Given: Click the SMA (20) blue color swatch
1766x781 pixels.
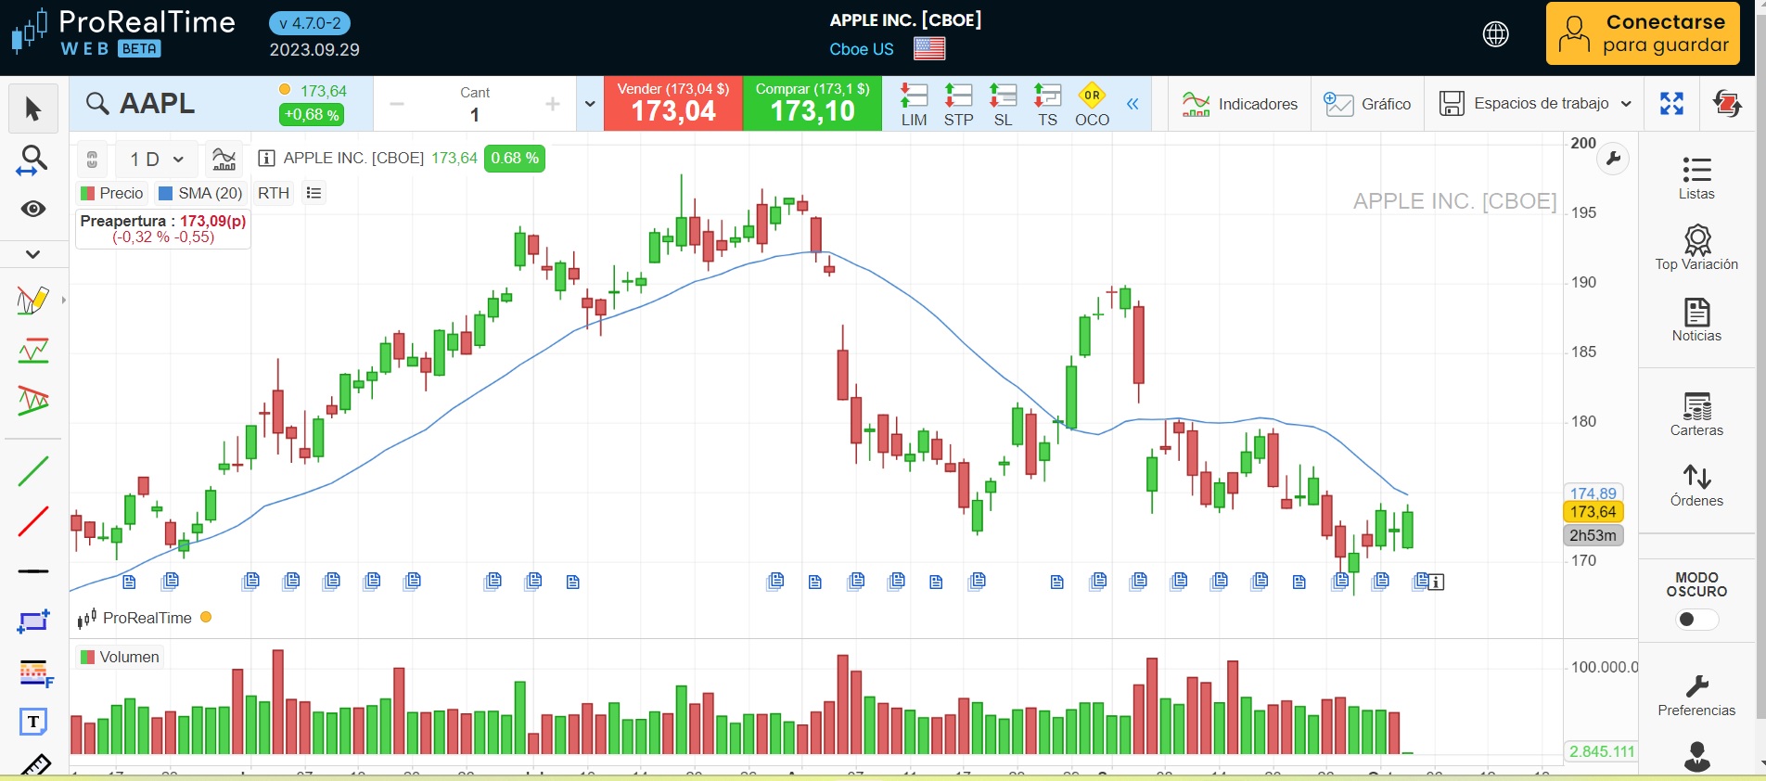Looking at the screenshot, I should point(166,193).
